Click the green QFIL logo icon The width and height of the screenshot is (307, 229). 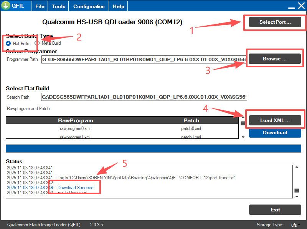[x=6, y=6]
